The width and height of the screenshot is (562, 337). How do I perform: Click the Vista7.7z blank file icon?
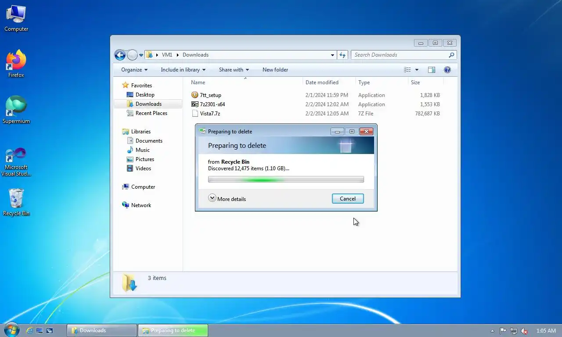(195, 113)
